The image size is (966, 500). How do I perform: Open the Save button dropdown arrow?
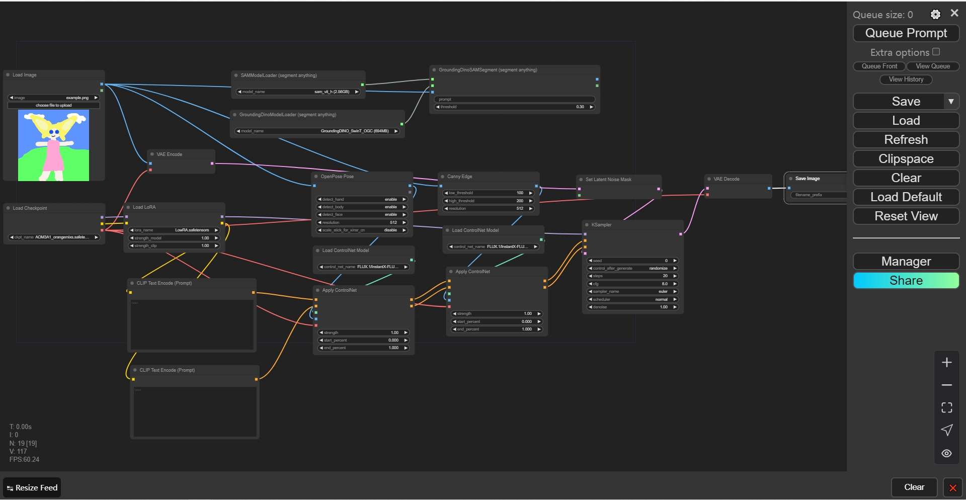pyautogui.click(x=951, y=102)
